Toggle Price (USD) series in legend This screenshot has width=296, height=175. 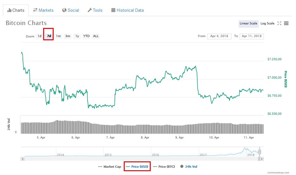coord(137,166)
